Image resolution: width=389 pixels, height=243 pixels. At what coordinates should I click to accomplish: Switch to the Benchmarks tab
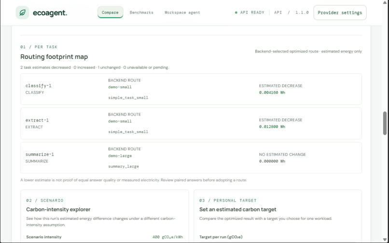141,13
